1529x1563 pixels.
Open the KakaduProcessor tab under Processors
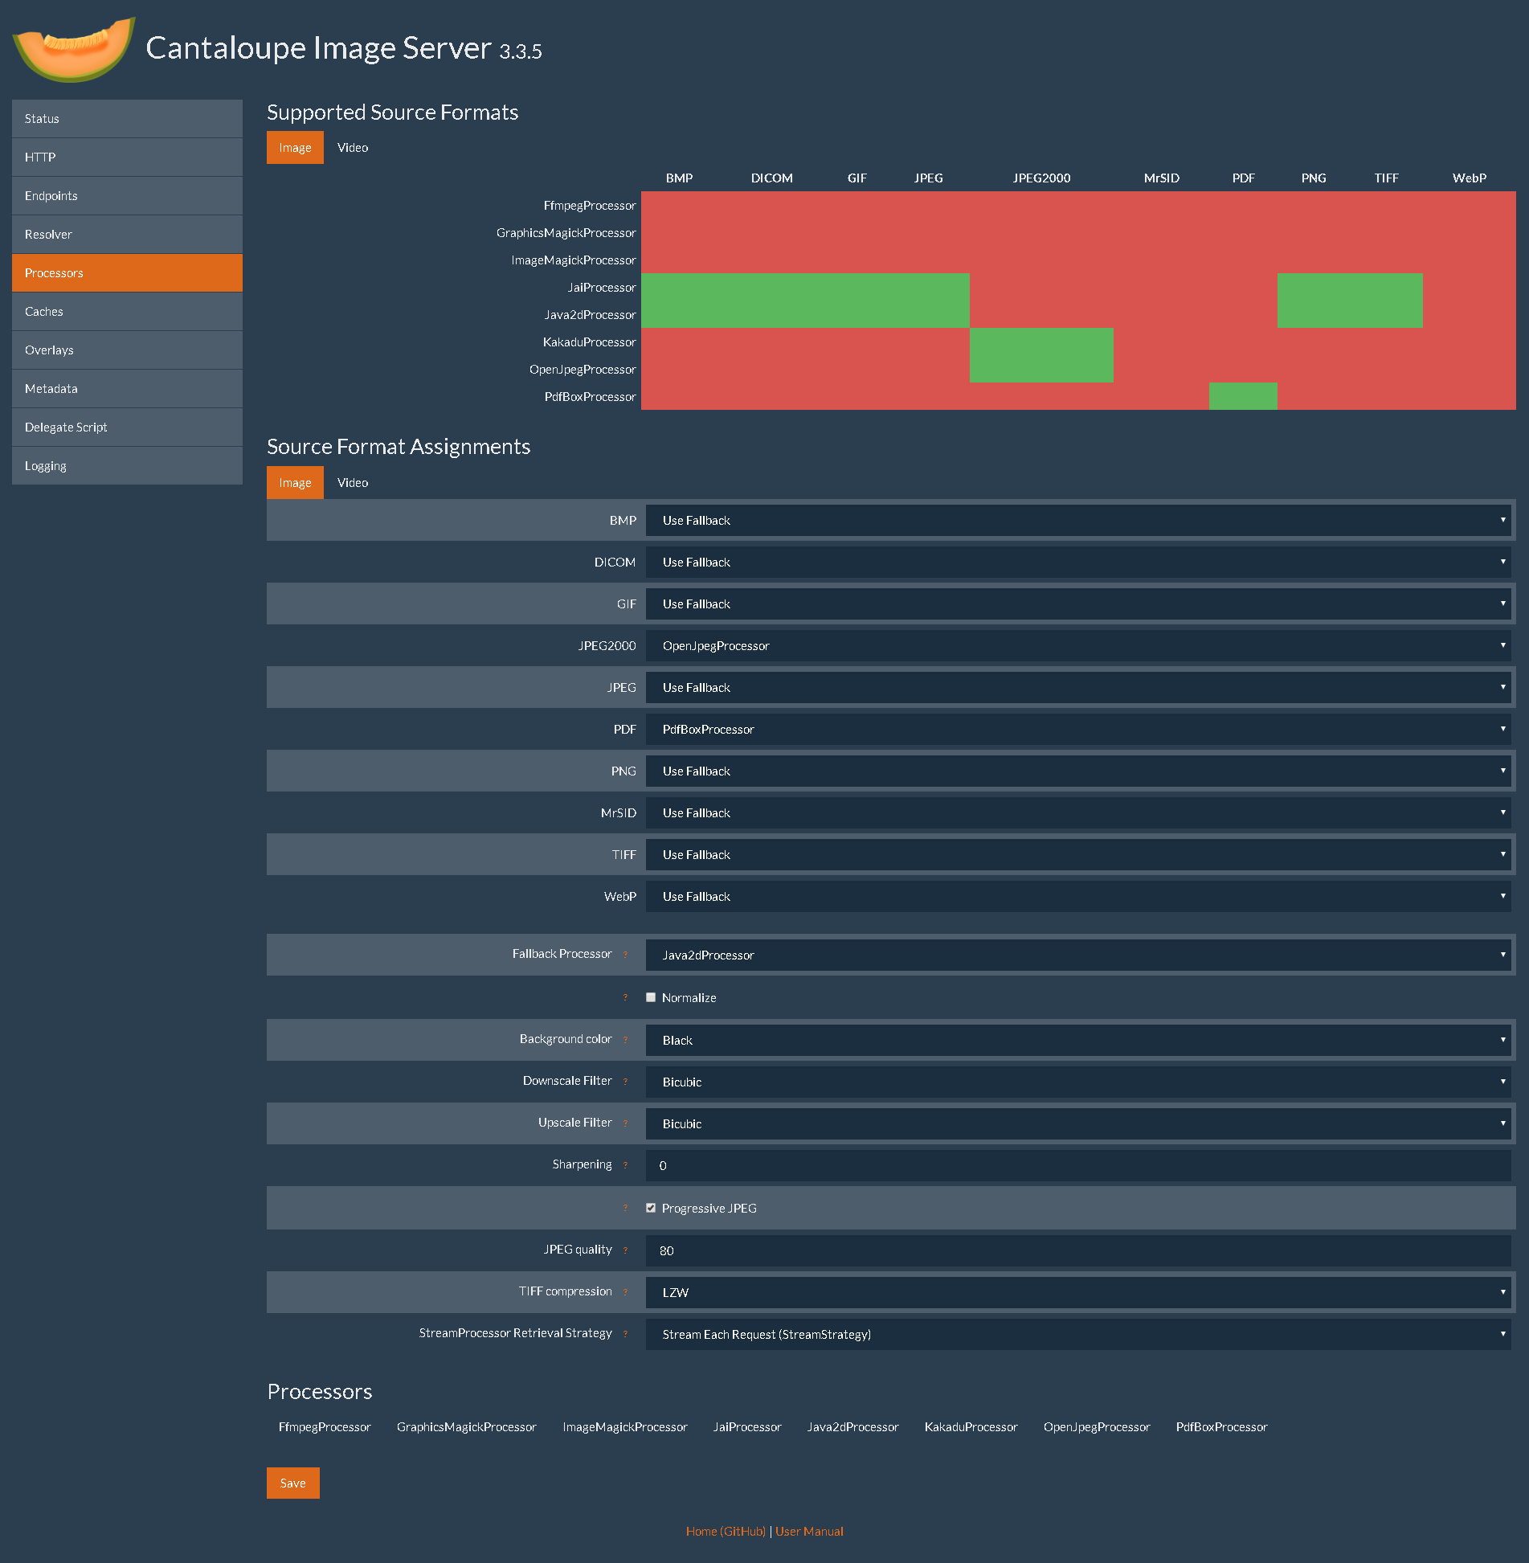click(971, 1427)
